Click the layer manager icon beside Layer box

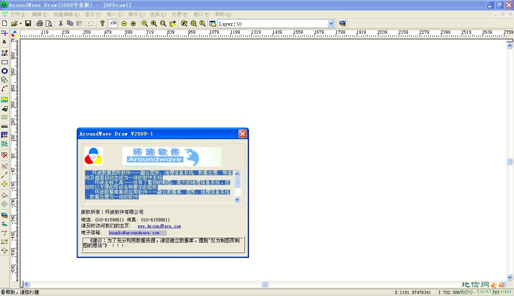pos(212,24)
